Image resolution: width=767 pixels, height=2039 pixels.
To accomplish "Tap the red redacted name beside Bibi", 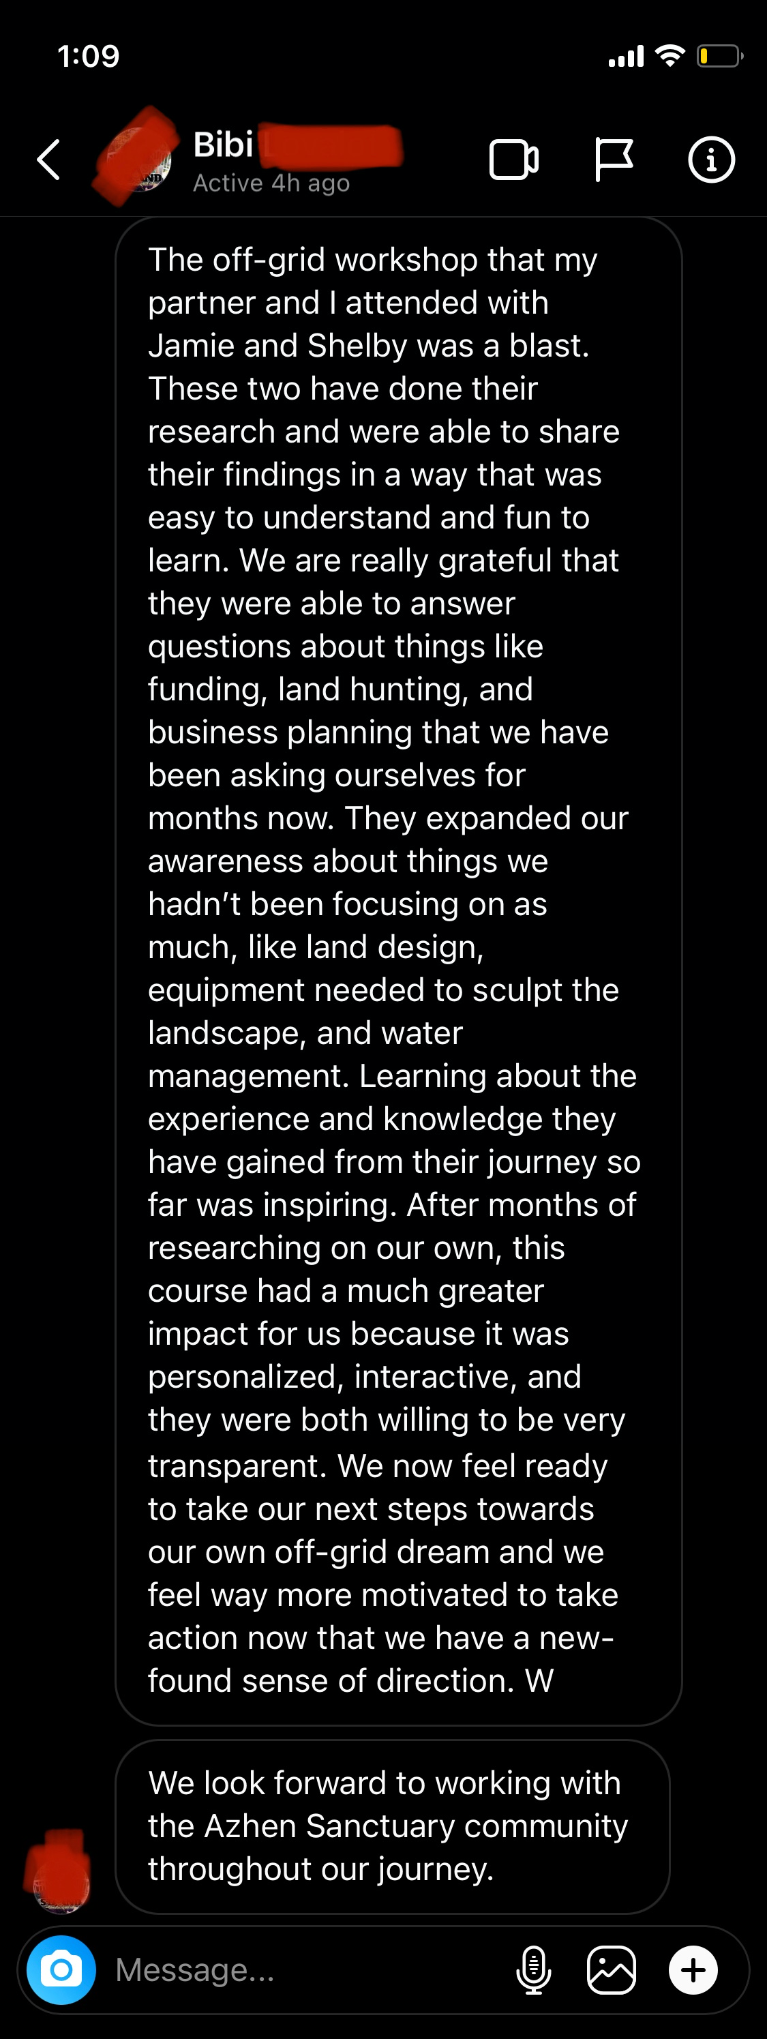I will (x=331, y=146).
